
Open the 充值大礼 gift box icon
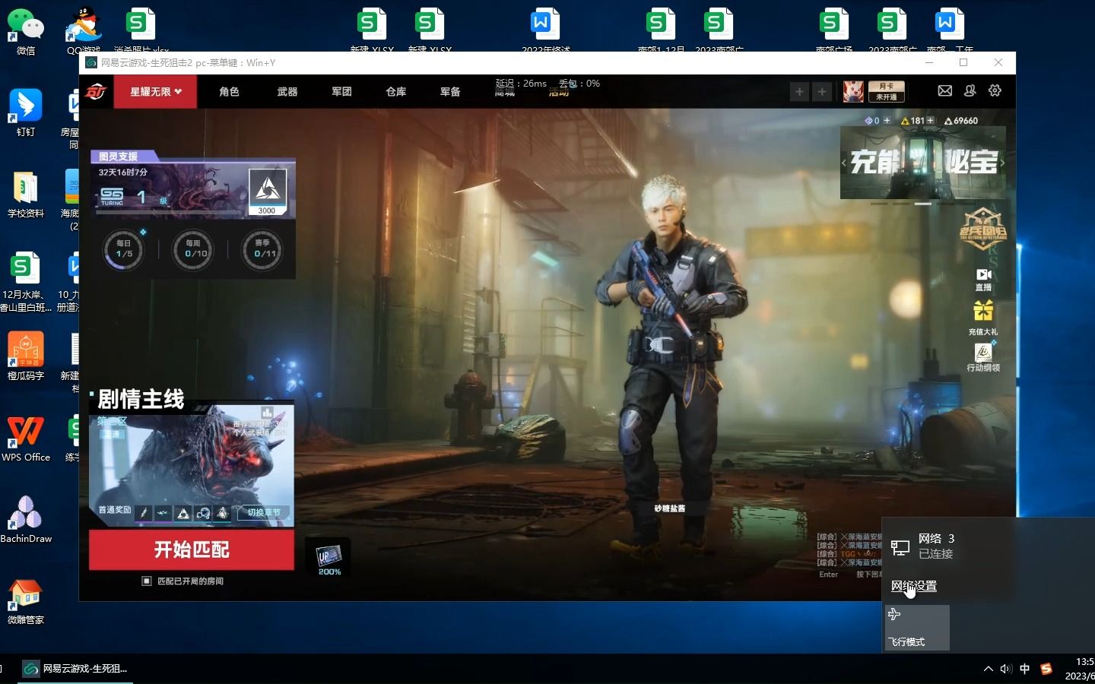pyautogui.click(x=983, y=318)
